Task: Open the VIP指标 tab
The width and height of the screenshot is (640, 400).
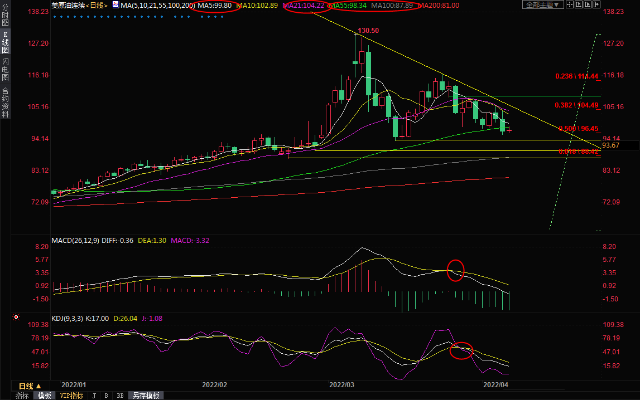Action: [71, 396]
